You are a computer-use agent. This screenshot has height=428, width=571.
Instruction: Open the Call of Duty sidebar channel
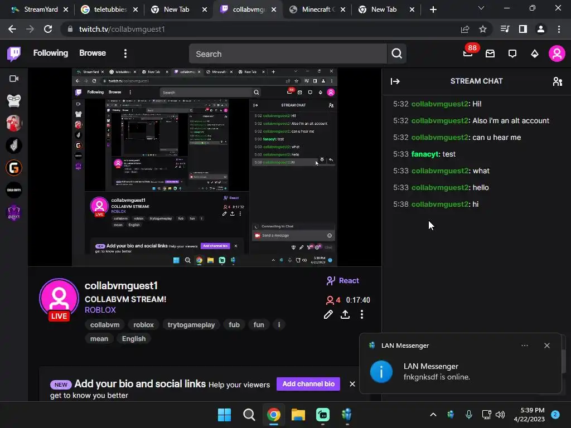point(14,190)
